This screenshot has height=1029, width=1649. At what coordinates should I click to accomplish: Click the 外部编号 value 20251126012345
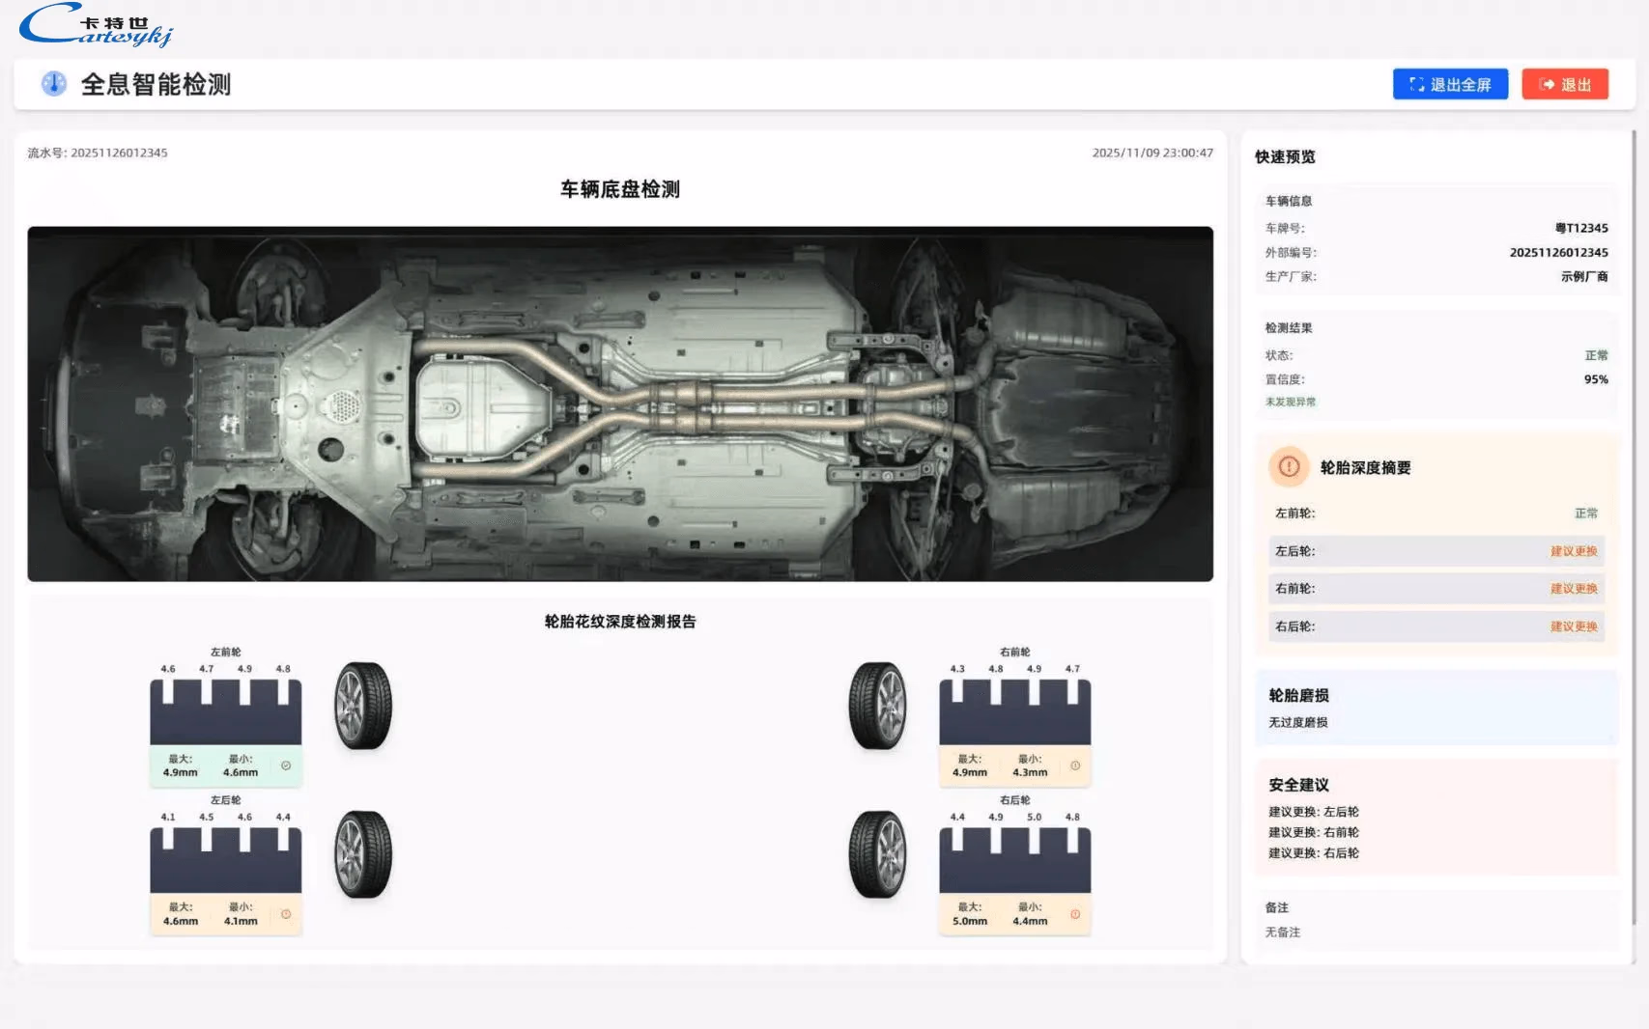(x=1559, y=252)
